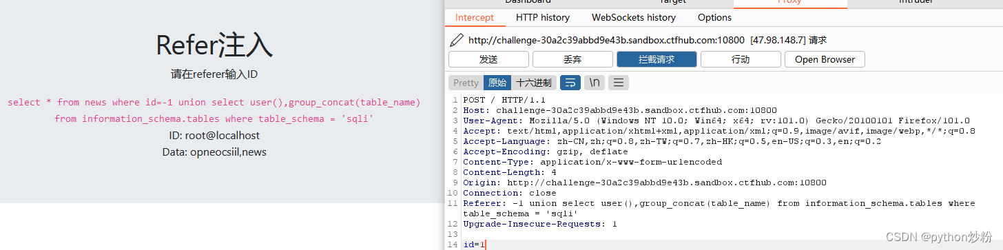Viewport: 1003px width, 250px height.
Task: Click the 发送 (Forward) button
Action: [x=488, y=59]
